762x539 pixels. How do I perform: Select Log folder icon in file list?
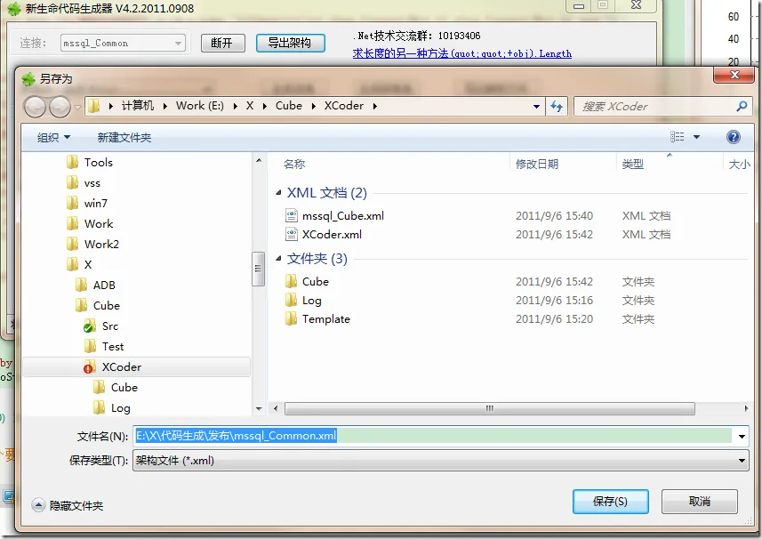291,300
